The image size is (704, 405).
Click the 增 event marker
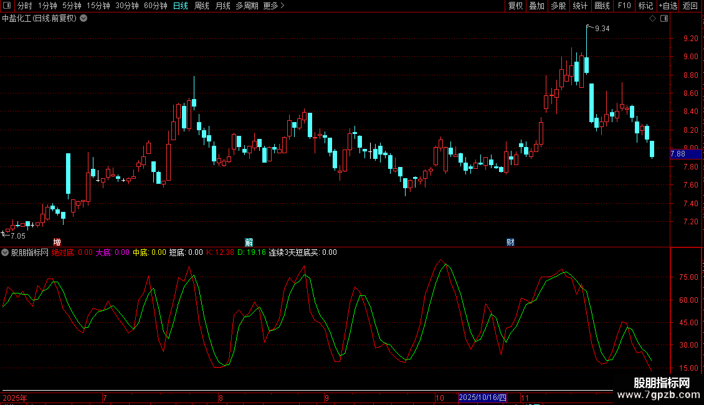click(x=57, y=242)
